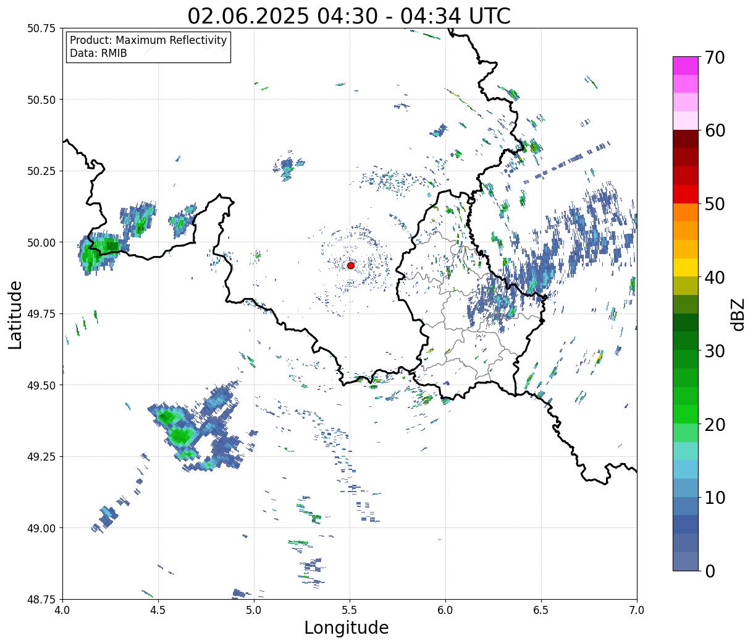Click the colorbar tick label '20'
753x643 pixels.
point(713,425)
